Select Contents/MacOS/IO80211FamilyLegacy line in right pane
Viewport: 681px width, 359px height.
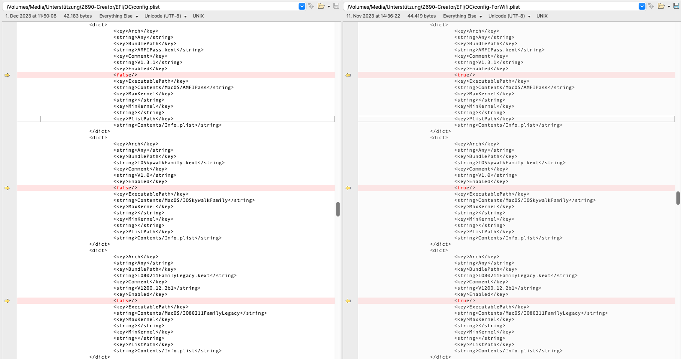coord(531,313)
